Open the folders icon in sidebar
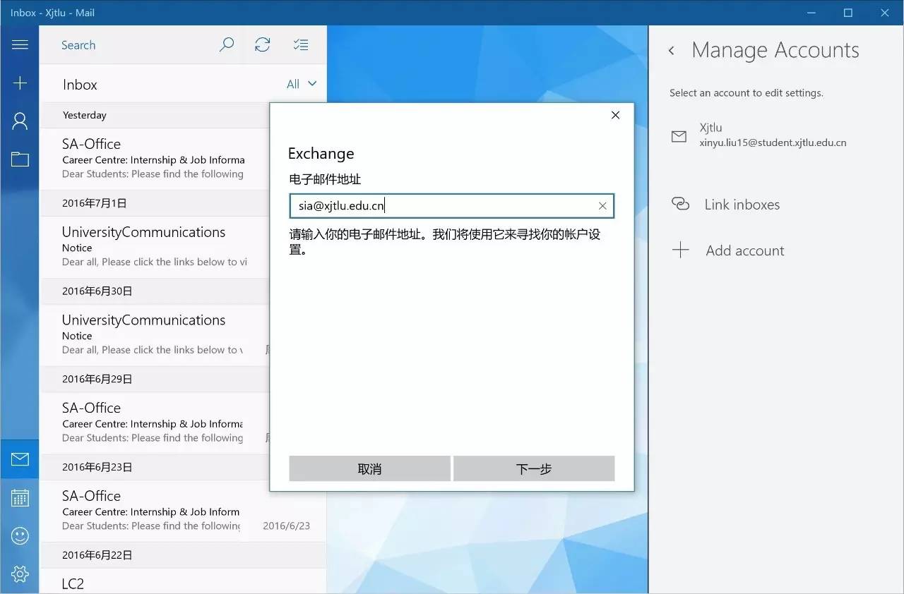This screenshot has height=594, width=904. 20,159
